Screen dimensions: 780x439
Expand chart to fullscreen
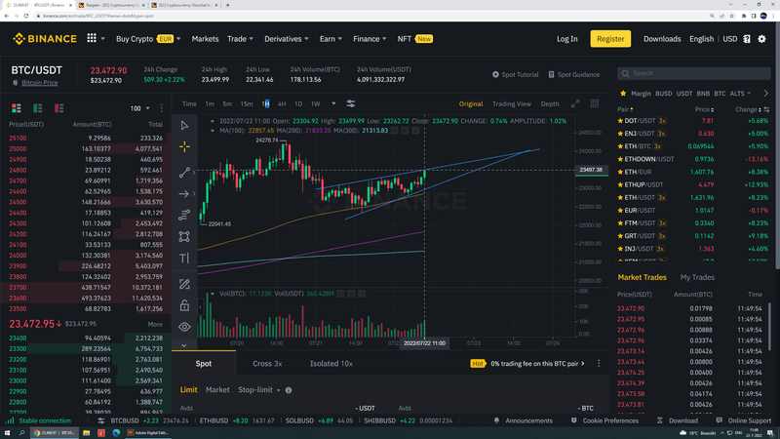click(575, 103)
